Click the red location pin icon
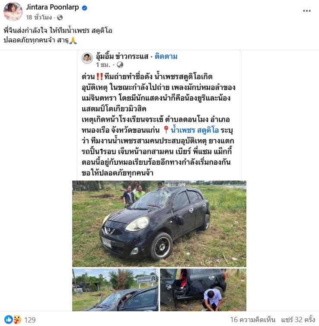Image resolution: width=319 pixels, height=326 pixels. (x=166, y=130)
